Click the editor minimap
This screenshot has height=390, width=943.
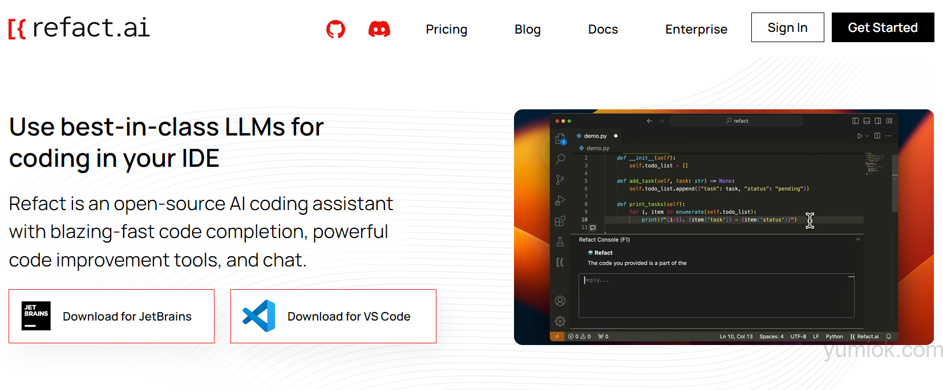coord(875,163)
